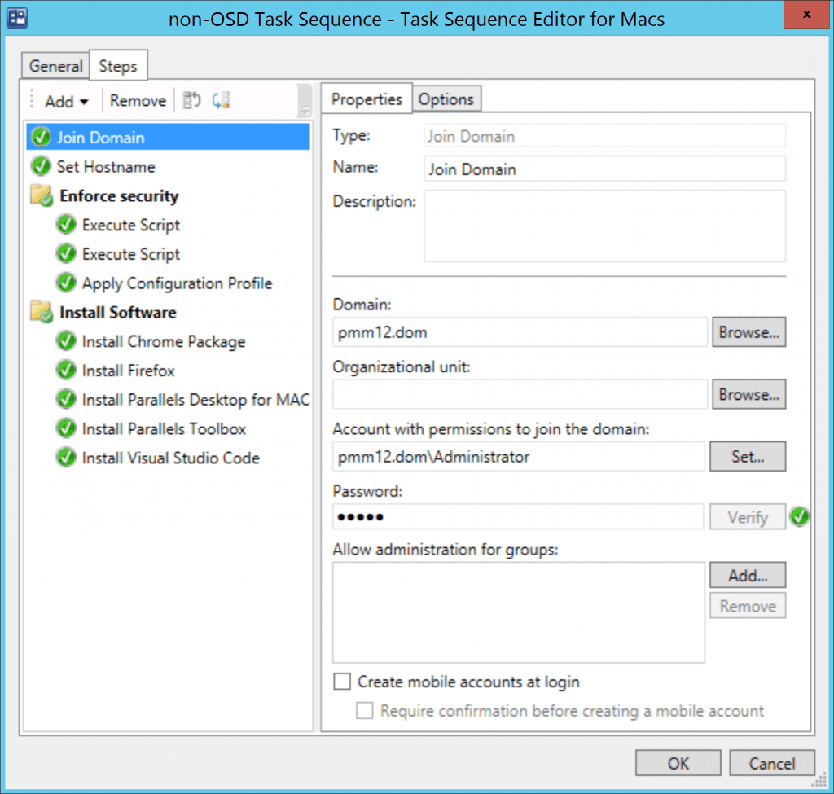Select the Install Chrome Package step

coord(164,341)
